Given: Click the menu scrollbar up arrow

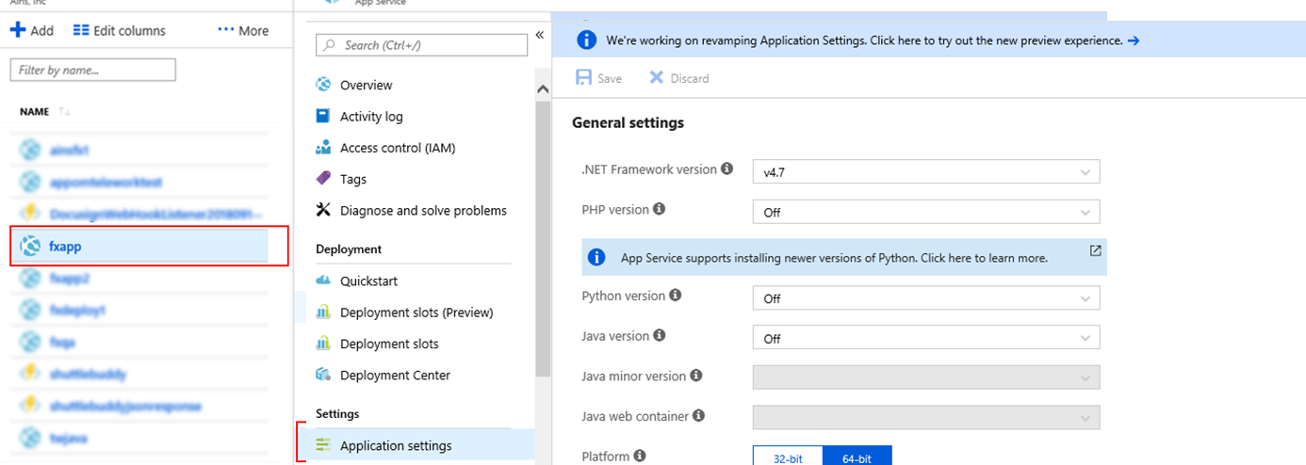Looking at the screenshot, I should [542, 88].
